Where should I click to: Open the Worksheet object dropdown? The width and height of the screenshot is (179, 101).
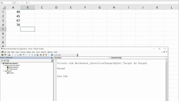tap(109, 58)
